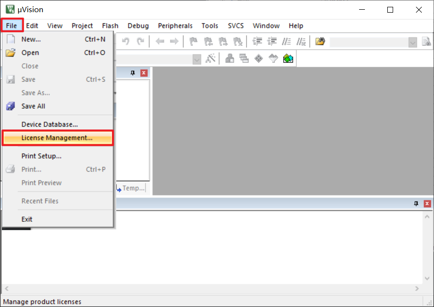
Task: Comment the selection
Action: (286, 41)
